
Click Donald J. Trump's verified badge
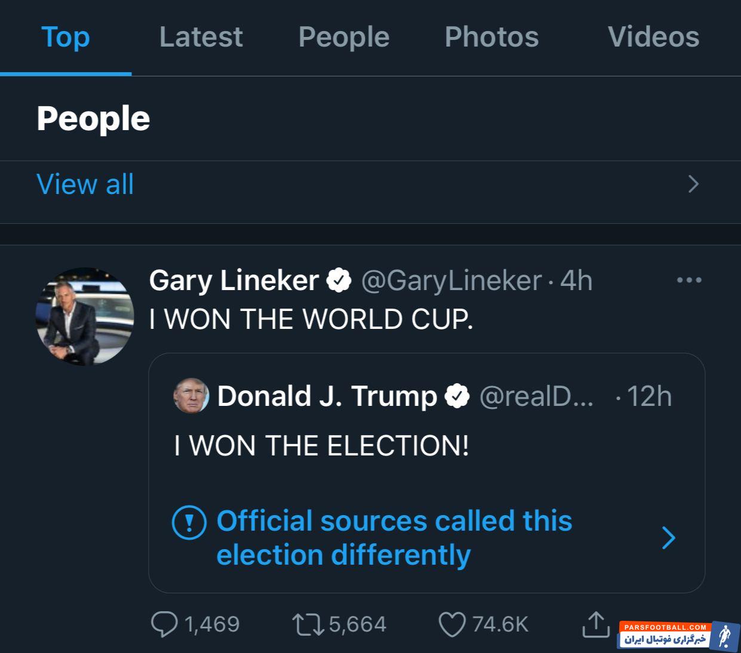457,396
